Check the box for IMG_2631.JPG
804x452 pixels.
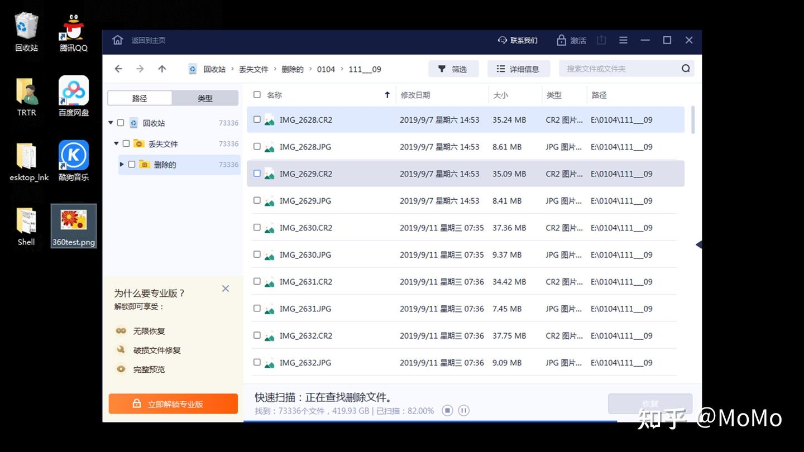[x=257, y=308]
